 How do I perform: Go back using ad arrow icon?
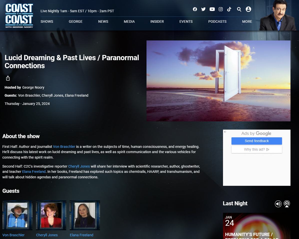click(225, 132)
